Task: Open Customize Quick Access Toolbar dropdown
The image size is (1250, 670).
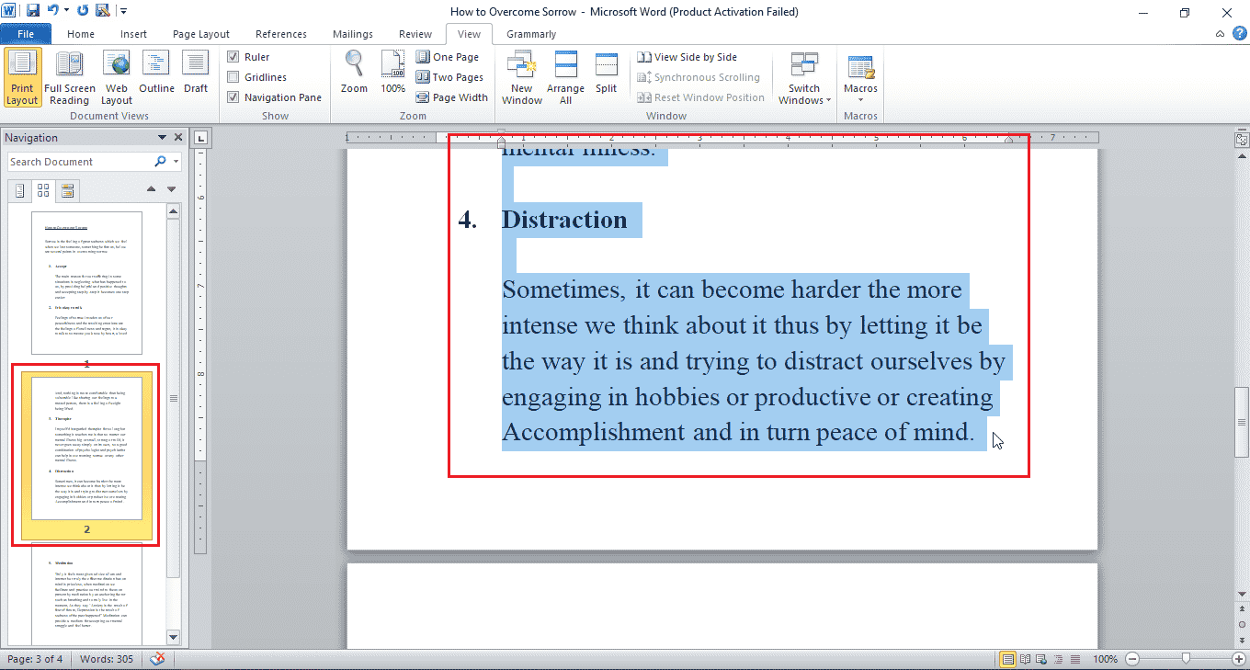Action: tap(124, 11)
